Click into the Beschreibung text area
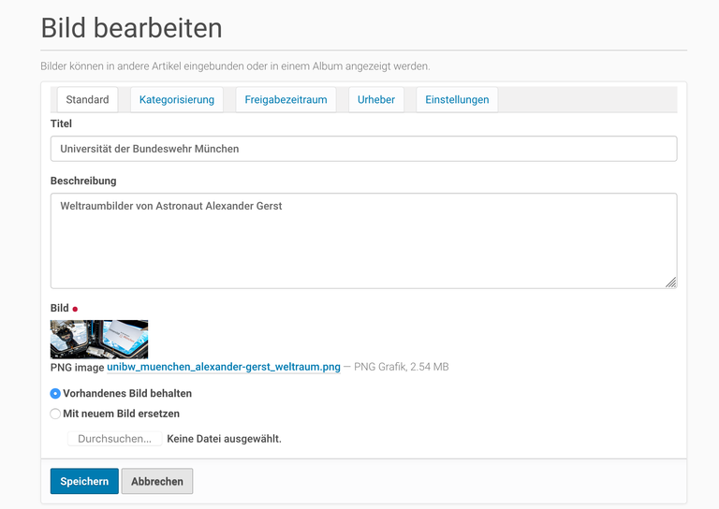The image size is (719, 509). point(363,240)
